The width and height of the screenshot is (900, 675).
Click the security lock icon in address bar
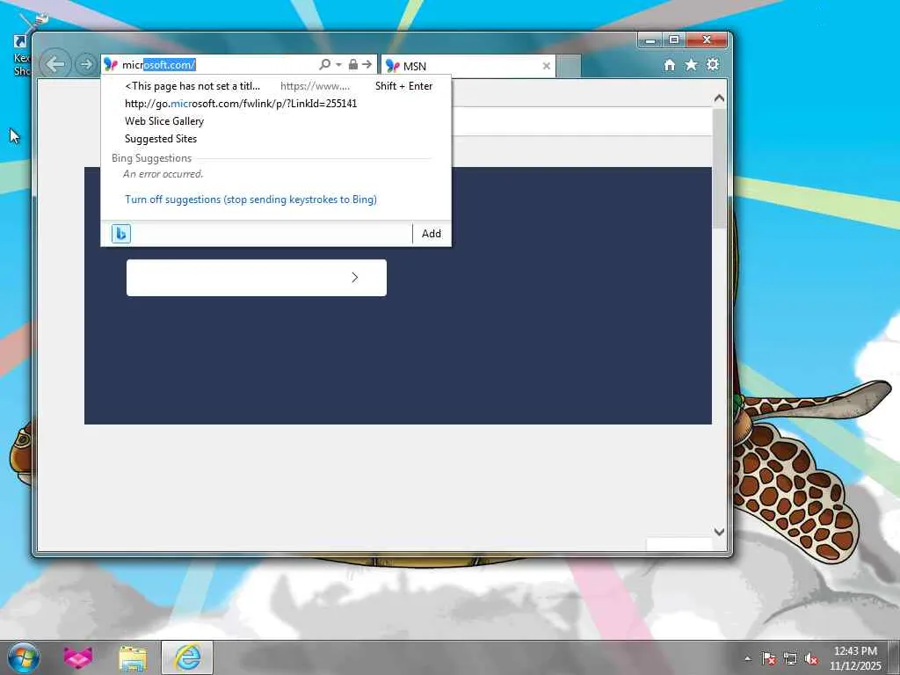click(353, 64)
